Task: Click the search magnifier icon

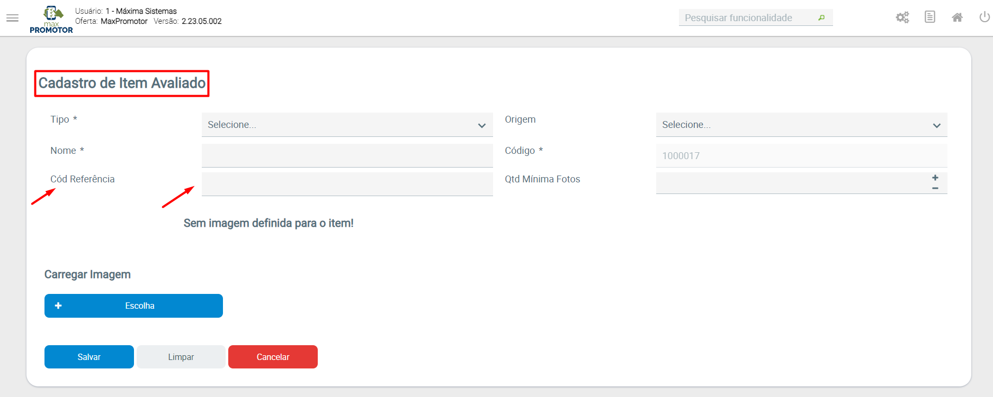Action: point(821,18)
